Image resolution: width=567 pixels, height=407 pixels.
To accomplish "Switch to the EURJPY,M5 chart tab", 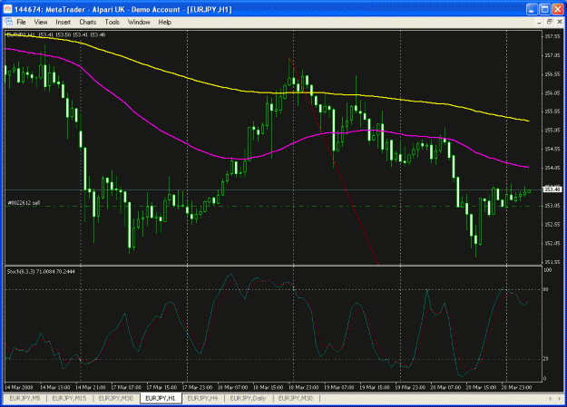I will [x=25, y=398].
